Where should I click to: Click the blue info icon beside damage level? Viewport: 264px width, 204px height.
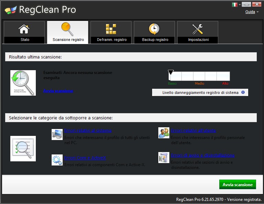[243, 92]
